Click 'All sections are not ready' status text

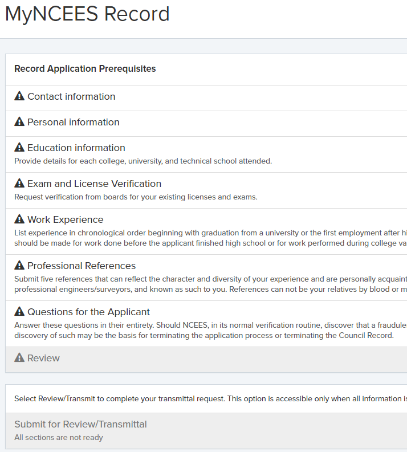point(59,437)
